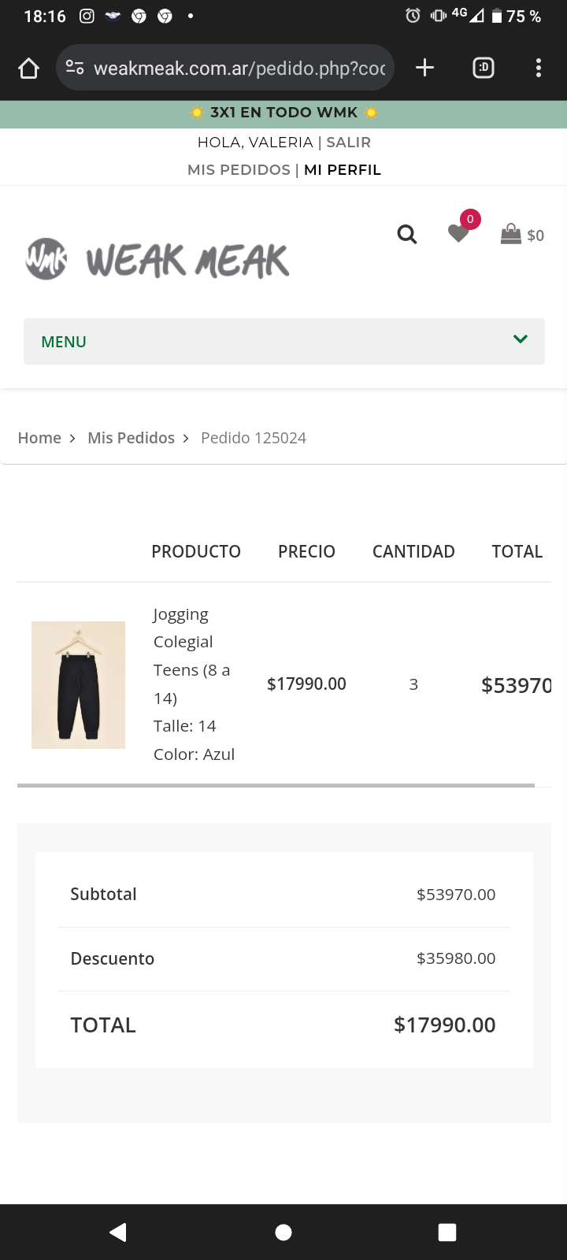
Task: Click the green chevron on the MENU bar
Action: click(x=520, y=339)
